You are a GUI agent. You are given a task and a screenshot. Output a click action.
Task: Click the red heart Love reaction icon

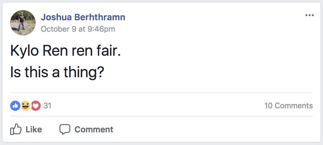point(36,106)
